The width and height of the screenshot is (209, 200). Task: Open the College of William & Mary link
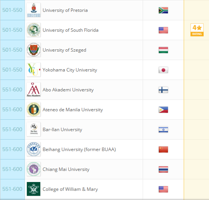70,189
